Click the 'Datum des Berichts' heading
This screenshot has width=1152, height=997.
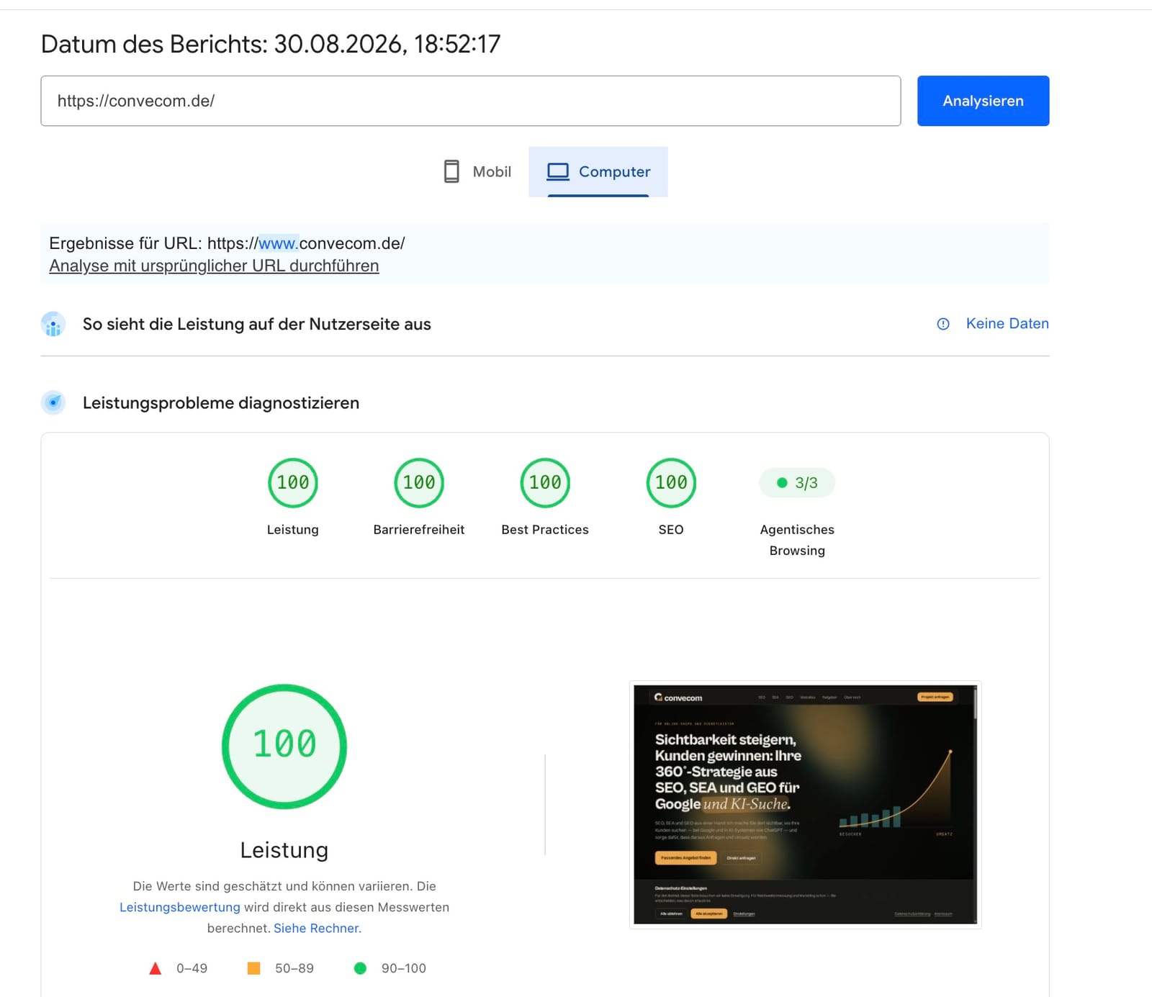point(271,44)
